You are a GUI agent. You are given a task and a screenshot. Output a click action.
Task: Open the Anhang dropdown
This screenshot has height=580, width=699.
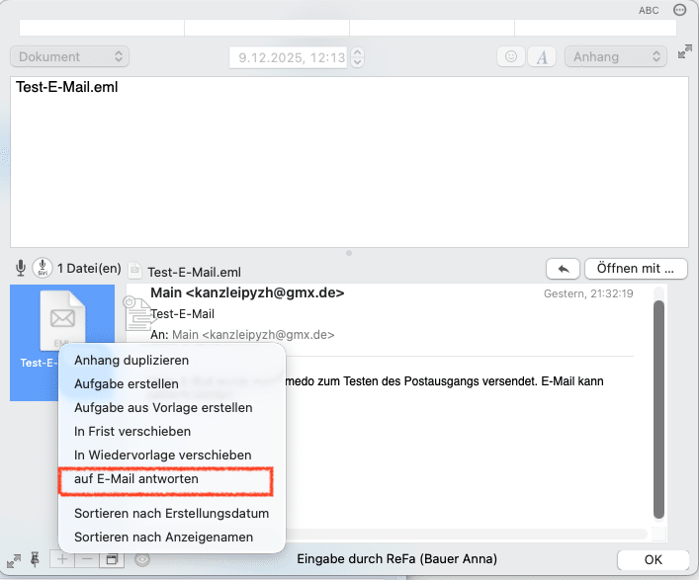[x=616, y=57]
